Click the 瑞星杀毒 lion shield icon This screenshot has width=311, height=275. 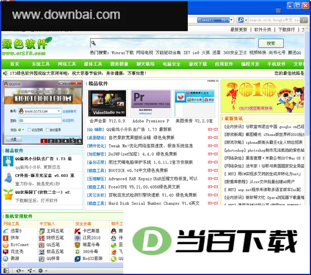pos(77,245)
